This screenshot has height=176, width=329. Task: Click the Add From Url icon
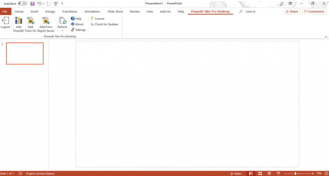point(31,21)
